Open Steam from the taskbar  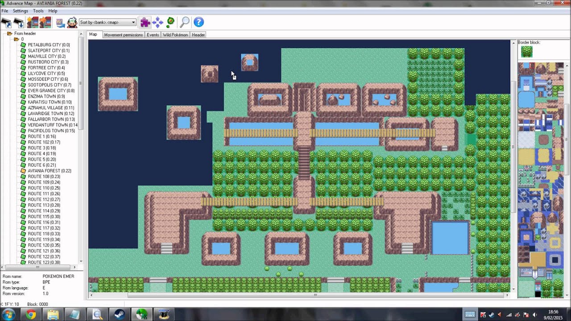(120, 314)
